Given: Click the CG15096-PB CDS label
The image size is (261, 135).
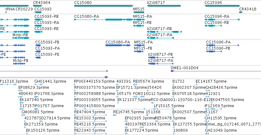Looking at the screenshot, I should pos(218,48).
